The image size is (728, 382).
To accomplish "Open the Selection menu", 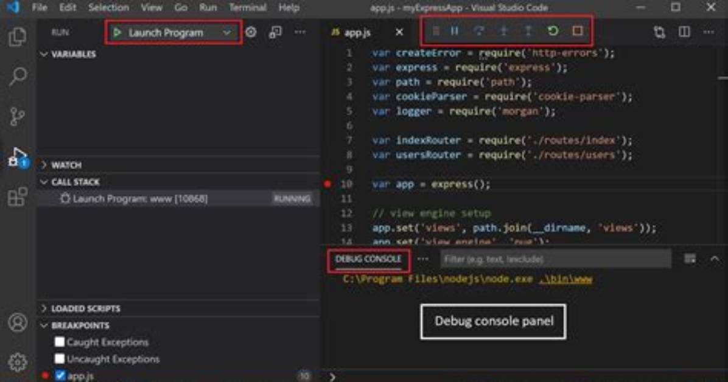I will point(108,7).
